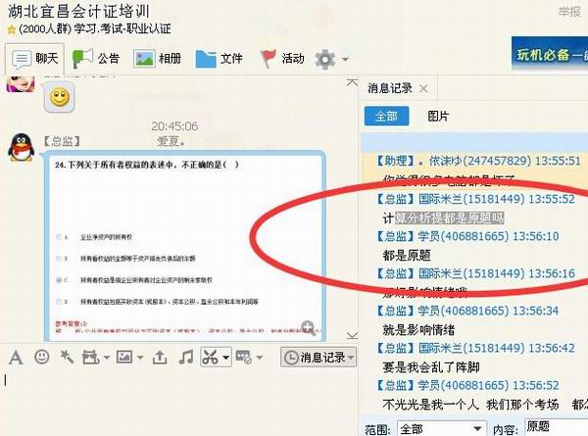Click chat scroll-up arrow
Viewport: 588px width, 436px height.
[x=352, y=82]
